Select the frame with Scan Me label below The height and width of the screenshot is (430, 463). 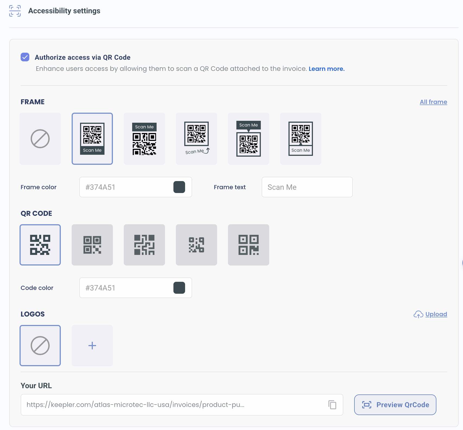pyautogui.click(x=92, y=139)
